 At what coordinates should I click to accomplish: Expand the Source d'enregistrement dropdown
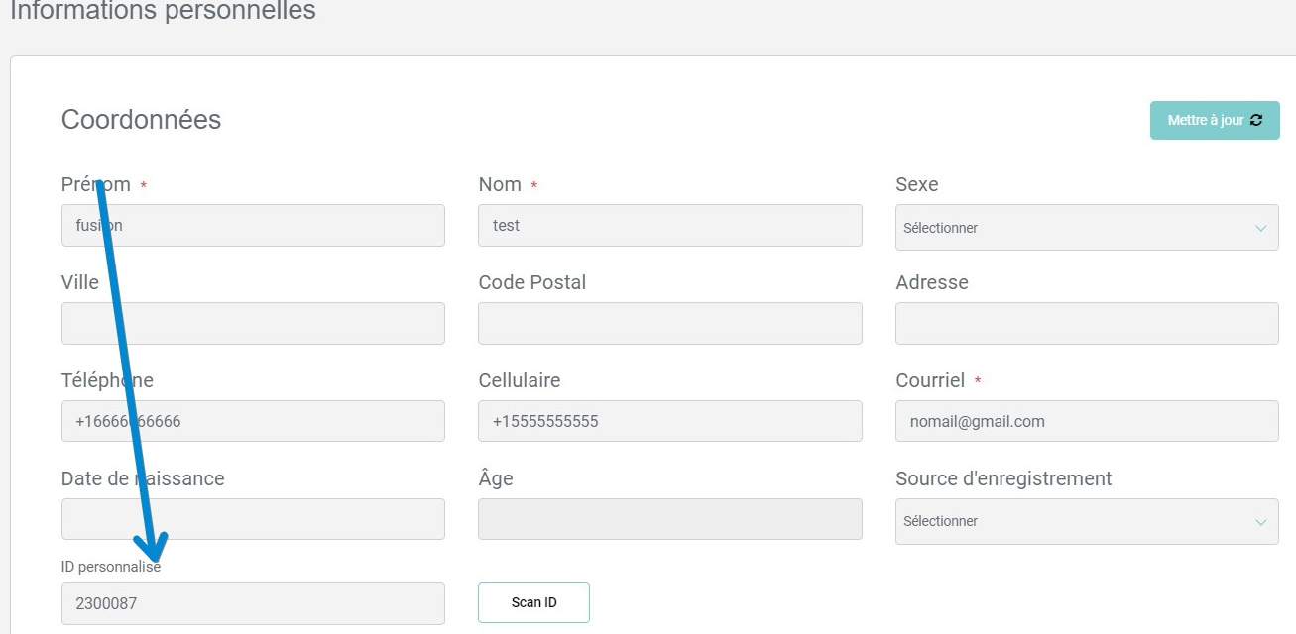[1086, 521]
